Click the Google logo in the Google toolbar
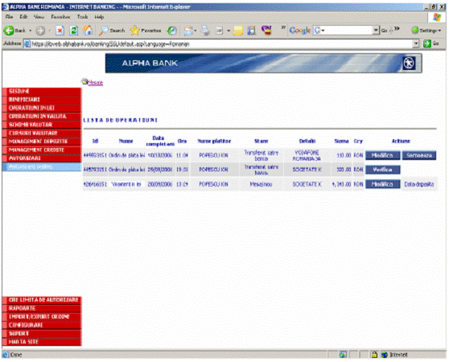The height and width of the screenshot is (362, 449). pyautogui.click(x=300, y=31)
